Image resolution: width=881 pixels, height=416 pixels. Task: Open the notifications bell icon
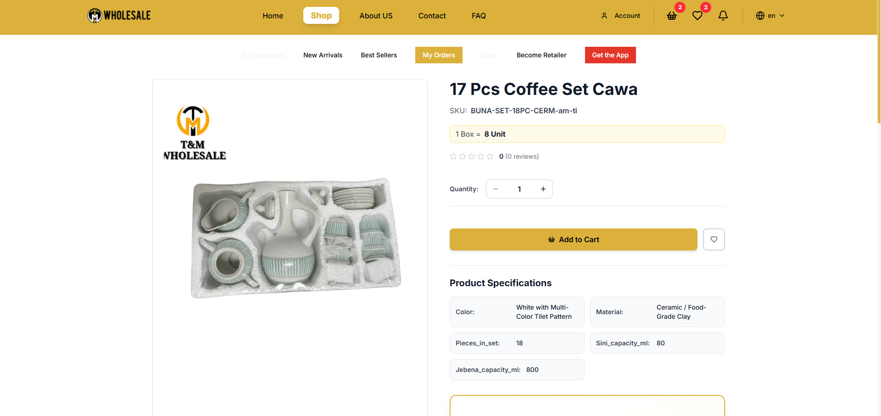pyautogui.click(x=723, y=16)
